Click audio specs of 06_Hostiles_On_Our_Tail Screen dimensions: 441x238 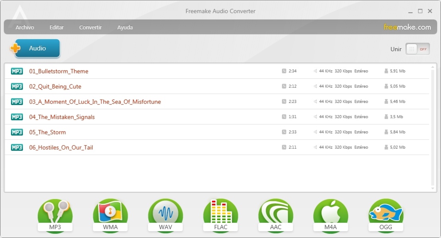[343, 147]
